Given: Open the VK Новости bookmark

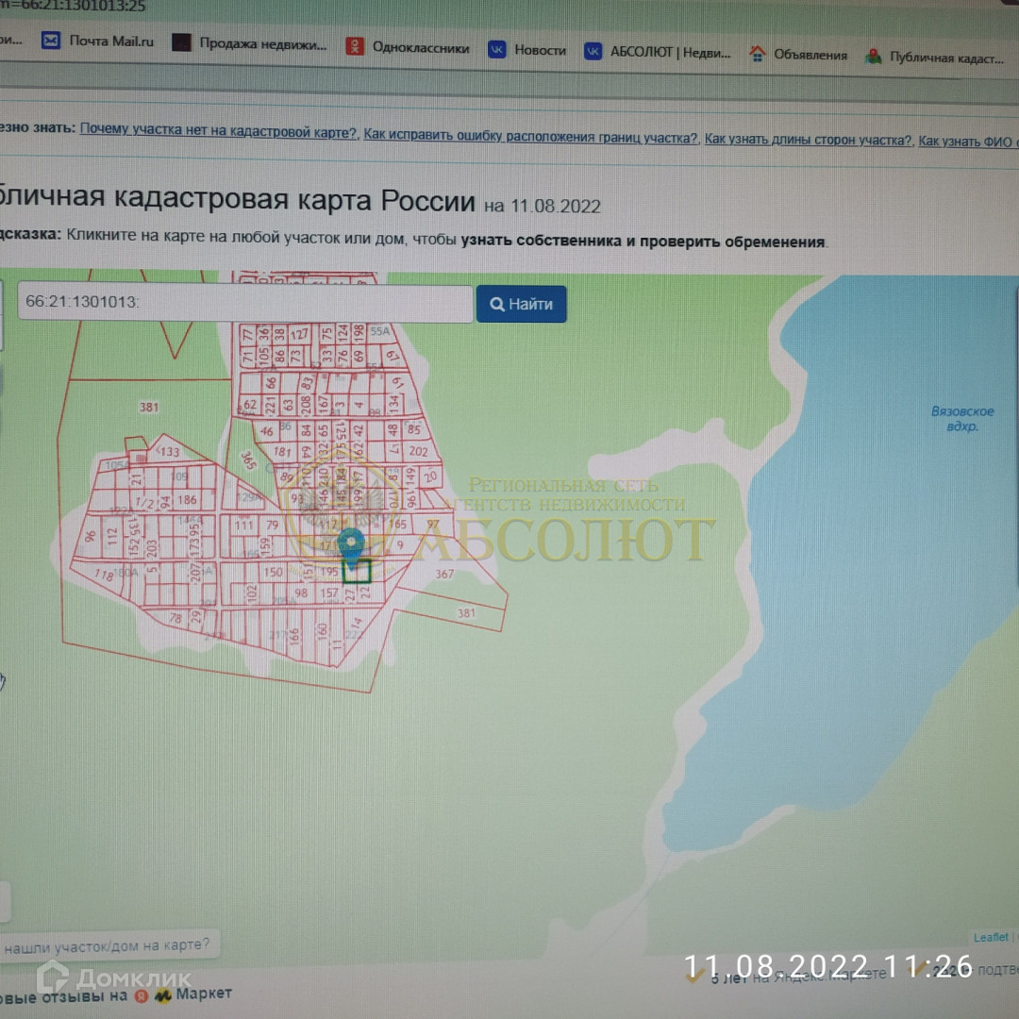Looking at the screenshot, I should point(497,50).
